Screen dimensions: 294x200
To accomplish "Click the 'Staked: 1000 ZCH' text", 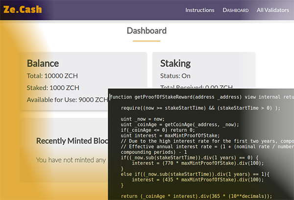I will pyautogui.click(x=53, y=88).
